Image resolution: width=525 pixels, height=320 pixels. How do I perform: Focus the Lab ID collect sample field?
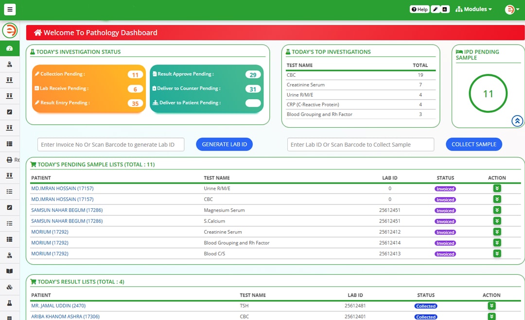click(360, 145)
